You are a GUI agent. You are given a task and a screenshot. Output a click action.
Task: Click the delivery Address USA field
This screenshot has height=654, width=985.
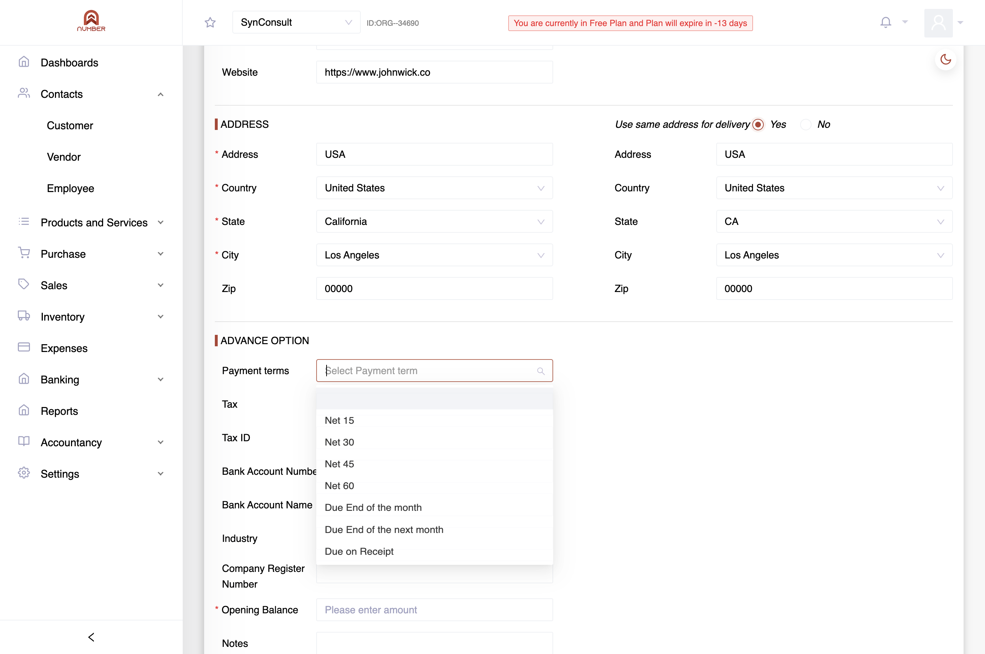coord(834,154)
